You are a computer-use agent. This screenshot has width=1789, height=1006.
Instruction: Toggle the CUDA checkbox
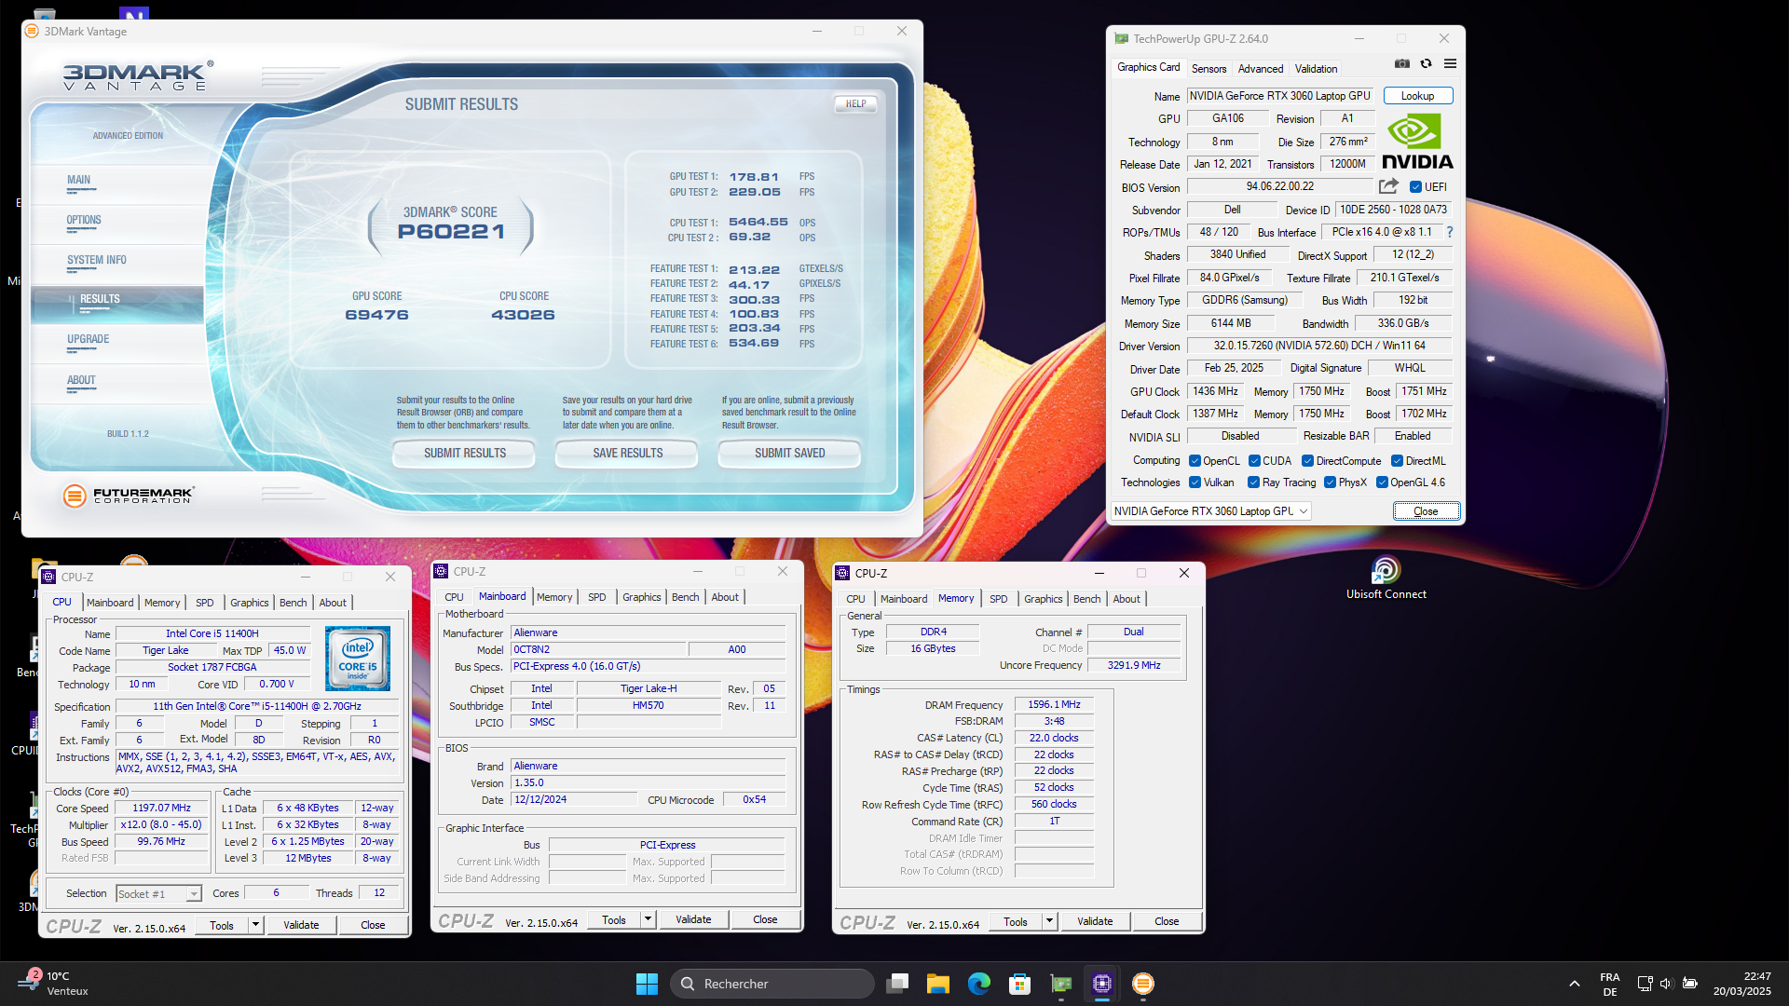[x=1255, y=461]
